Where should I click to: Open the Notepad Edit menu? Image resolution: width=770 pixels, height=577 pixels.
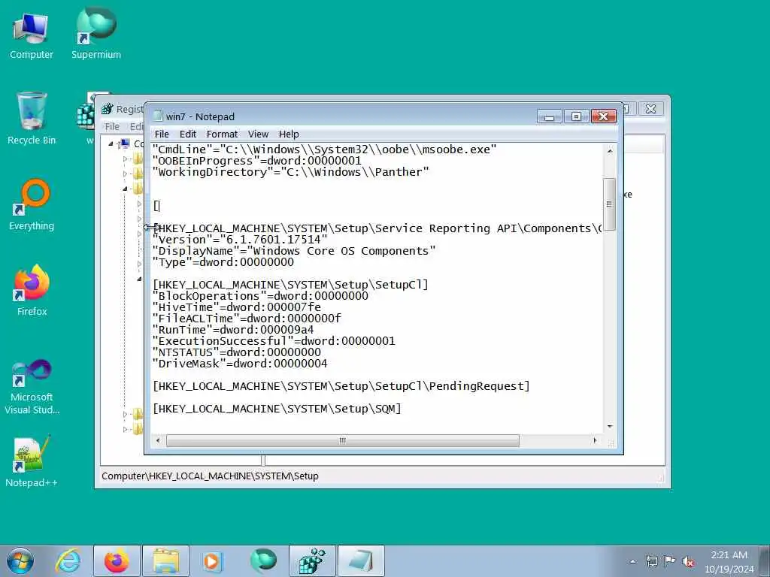pos(187,134)
